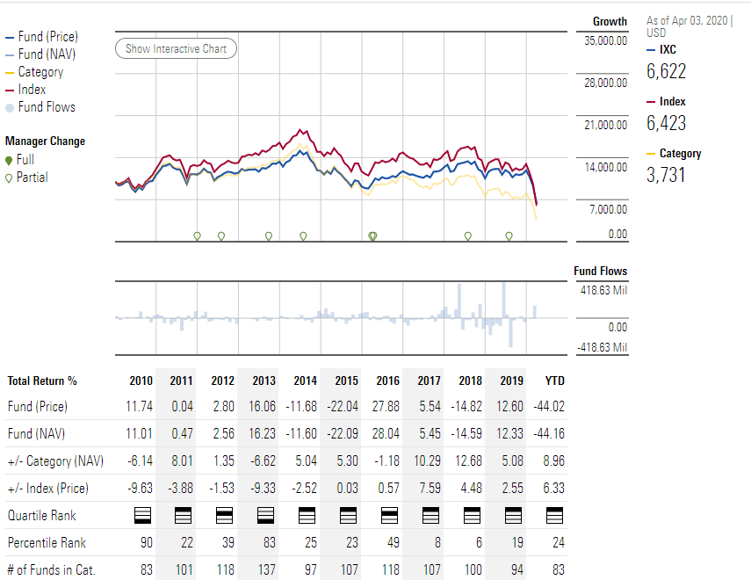Screen dimensions: 751x580
Task: Click the Partial manager change legend icon
Action: point(9,178)
